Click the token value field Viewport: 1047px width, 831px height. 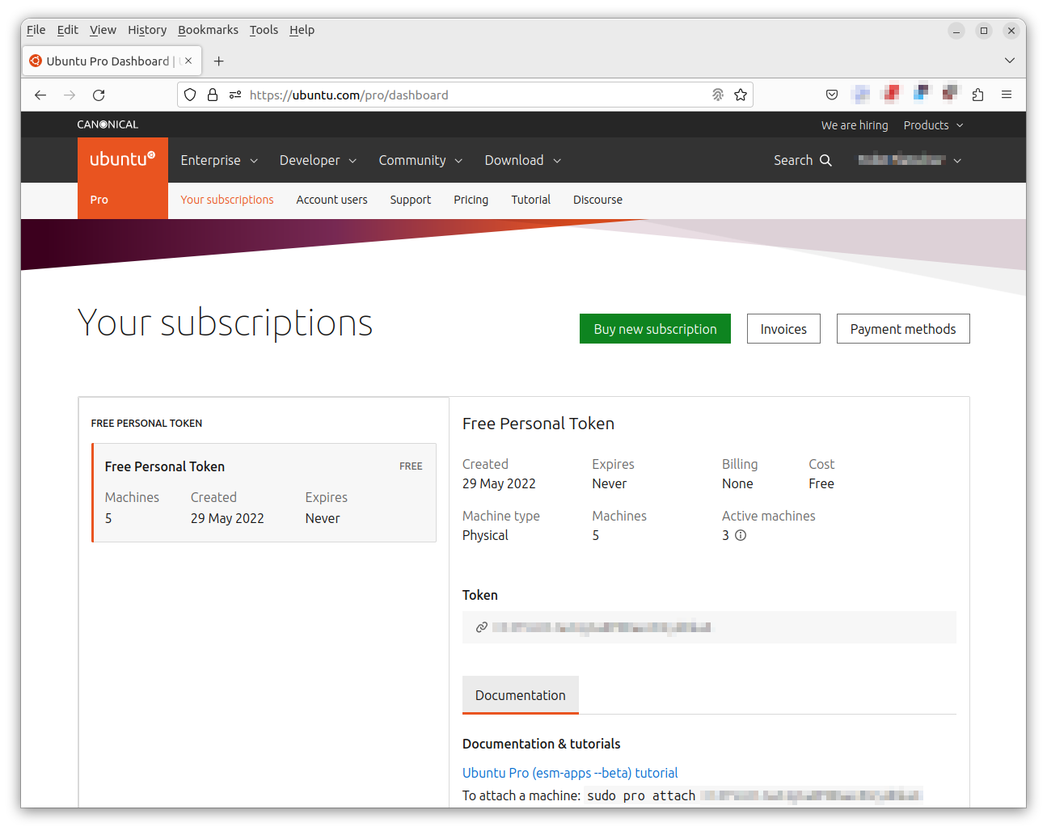(709, 627)
